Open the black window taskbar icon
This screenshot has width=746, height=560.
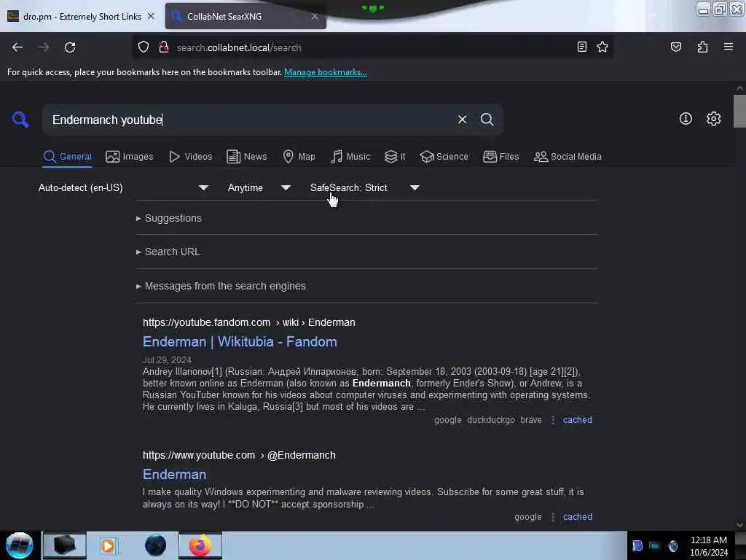pos(64,545)
